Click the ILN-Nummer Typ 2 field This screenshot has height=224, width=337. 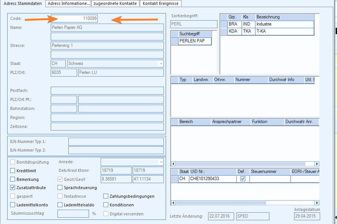pos(116,150)
